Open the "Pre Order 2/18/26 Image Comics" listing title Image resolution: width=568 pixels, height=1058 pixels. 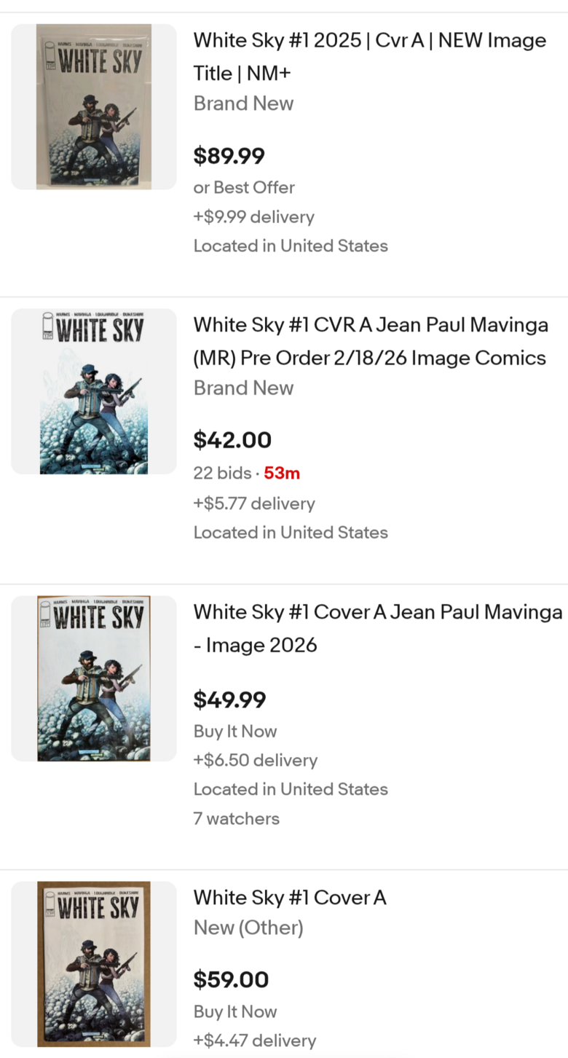(371, 341)
